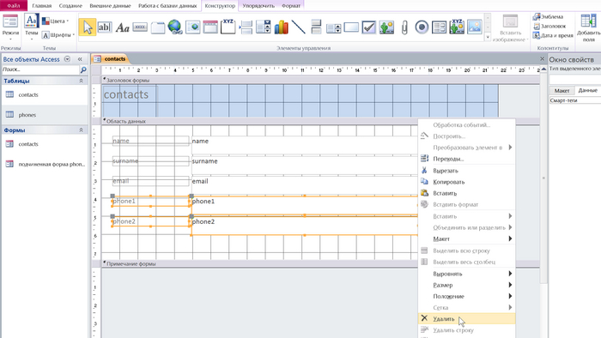Screen dimensions: 601x338
Task: Choose the Option Group (XYZ) tool
Action: [x=228, y=27]
